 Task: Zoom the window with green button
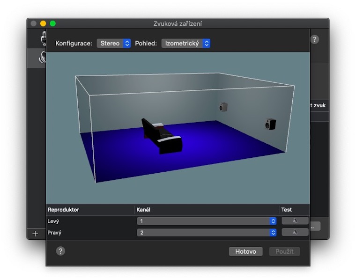[x=52, y=23]
